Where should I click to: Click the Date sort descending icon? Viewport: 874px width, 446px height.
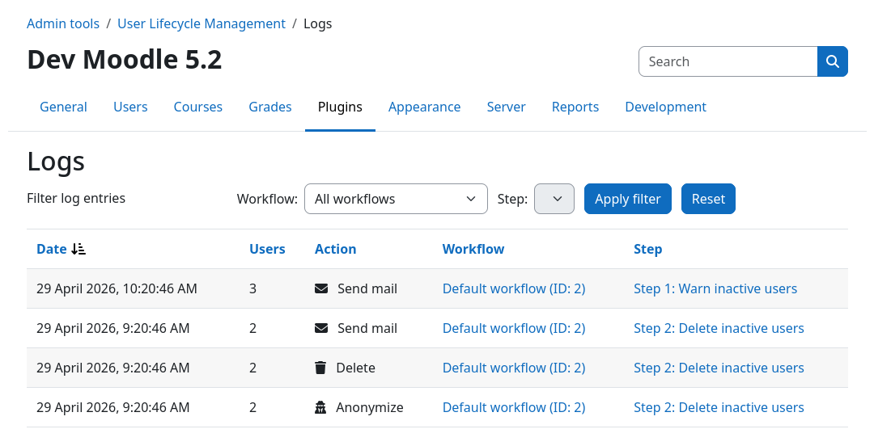point(78,250)
